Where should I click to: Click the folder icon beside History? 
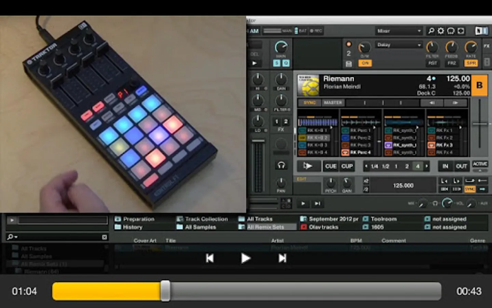(x=118, y=227)
